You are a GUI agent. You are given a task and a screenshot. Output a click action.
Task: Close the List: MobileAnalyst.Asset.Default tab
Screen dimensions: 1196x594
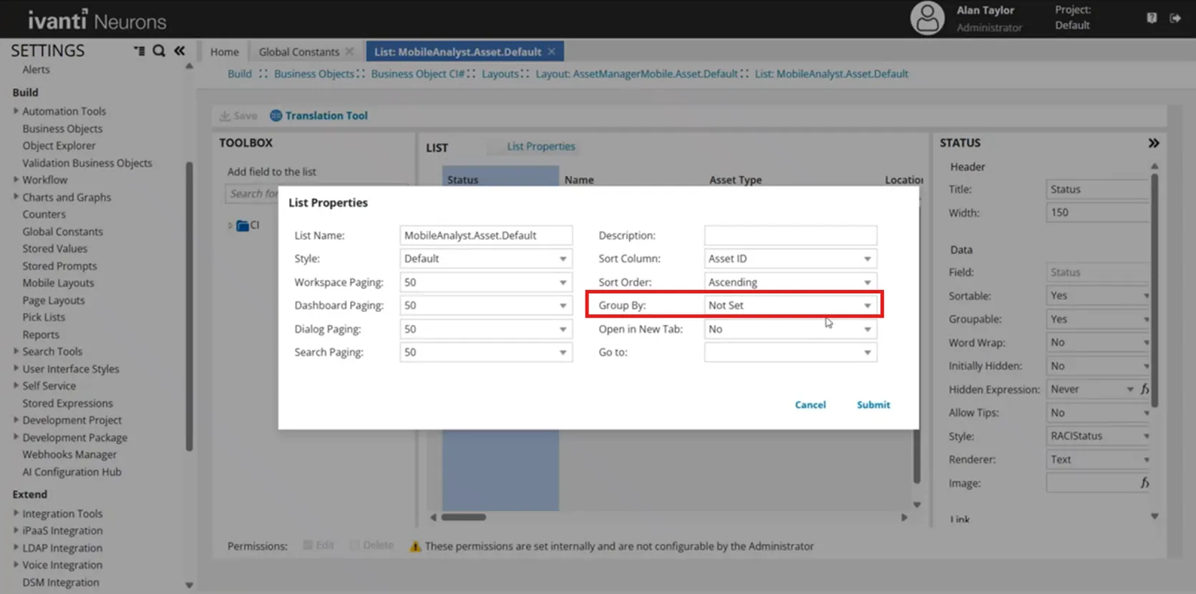coord(551,52)
